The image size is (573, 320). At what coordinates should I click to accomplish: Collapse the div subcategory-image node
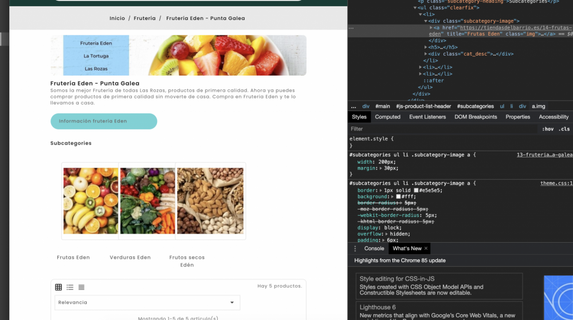426,21
